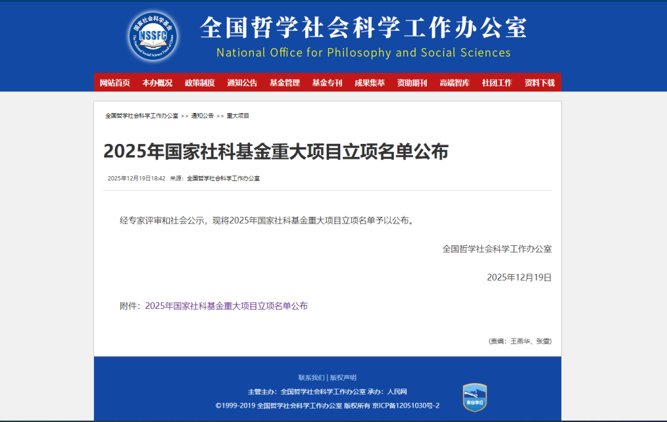
Task: Open the 政策制度 navigation item
Action: 199,83
